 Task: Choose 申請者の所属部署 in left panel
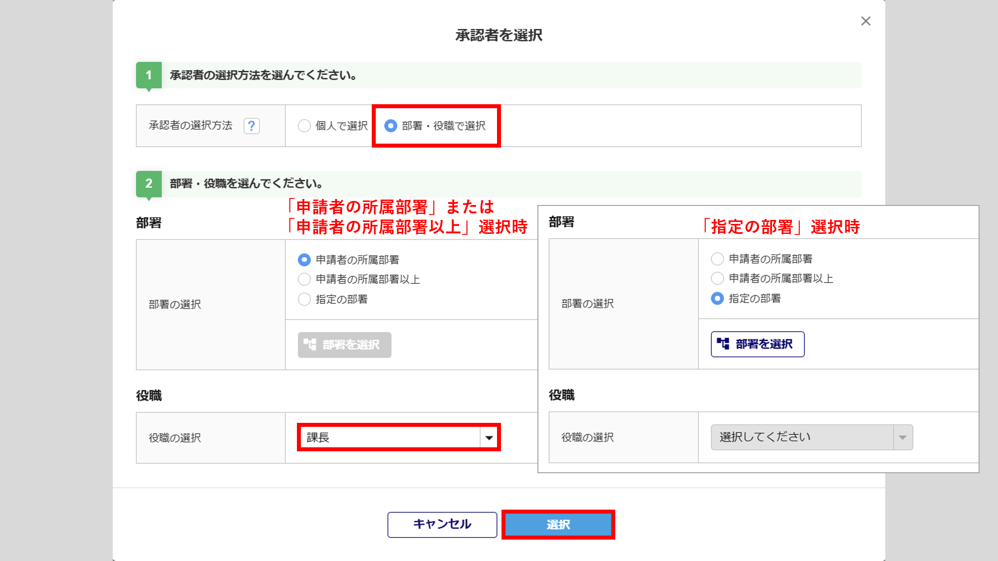tap(304, 260)
